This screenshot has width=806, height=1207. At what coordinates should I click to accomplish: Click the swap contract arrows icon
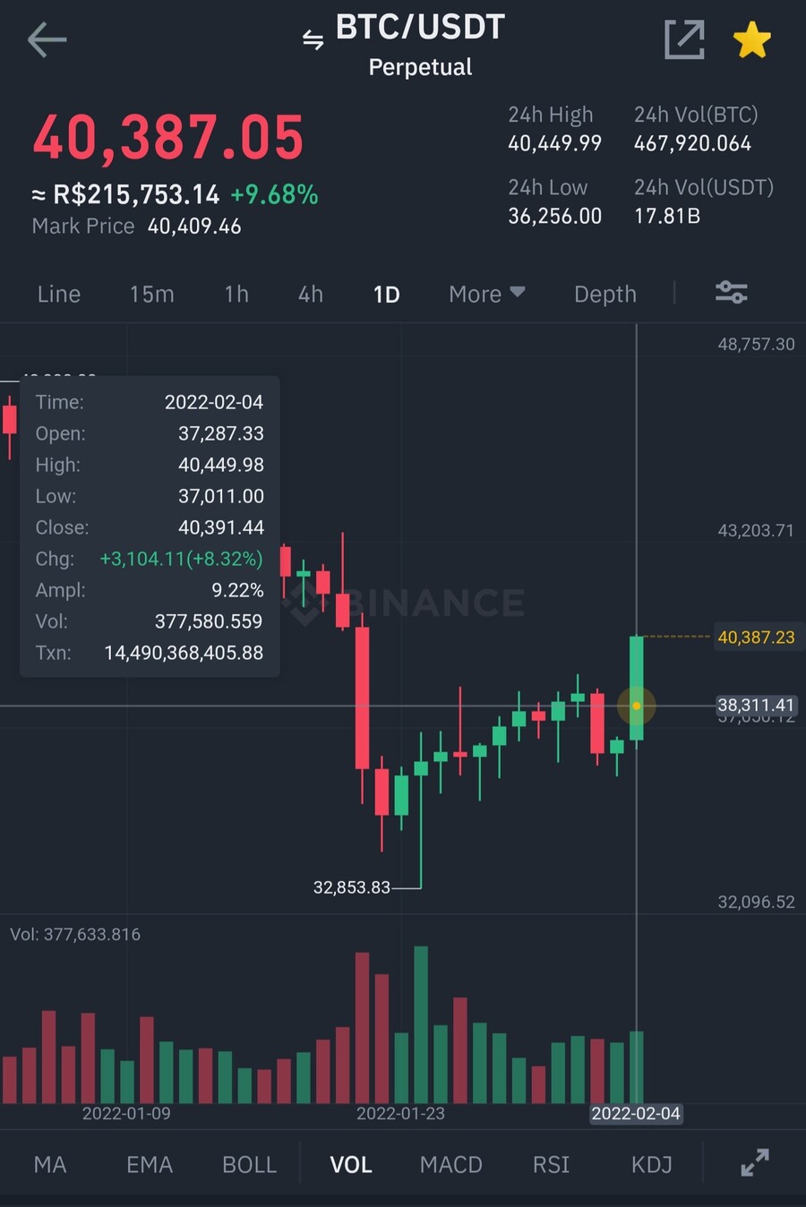(x=313, y=39)
